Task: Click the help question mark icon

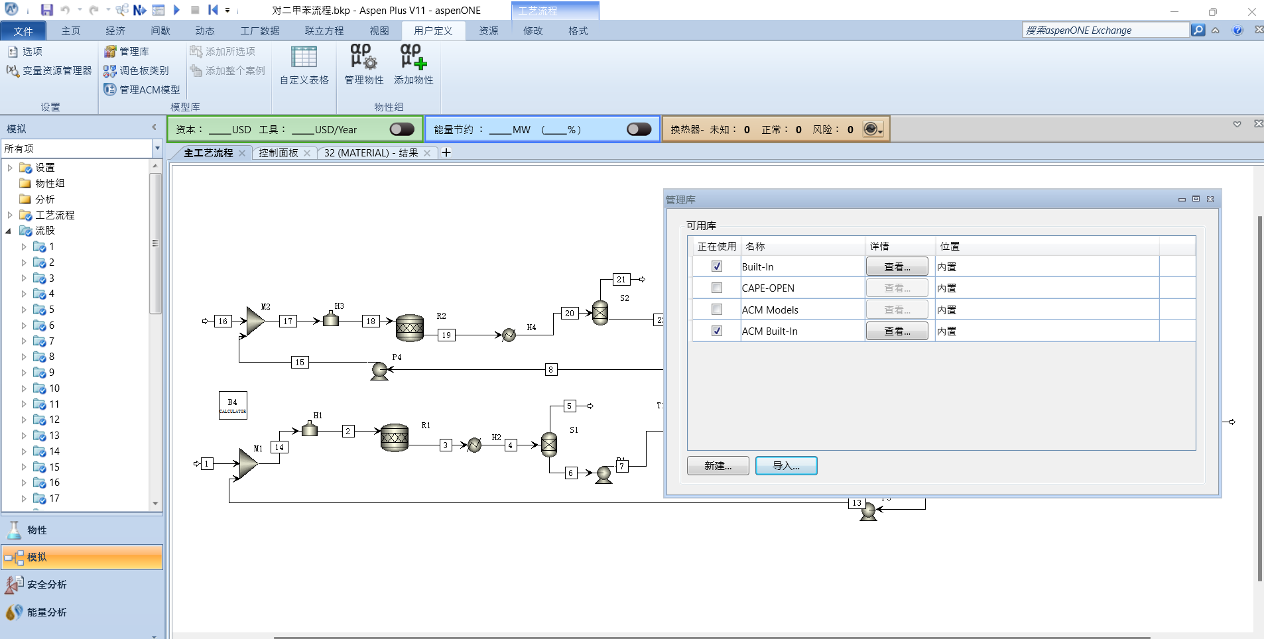Action: coord(1237,30)
